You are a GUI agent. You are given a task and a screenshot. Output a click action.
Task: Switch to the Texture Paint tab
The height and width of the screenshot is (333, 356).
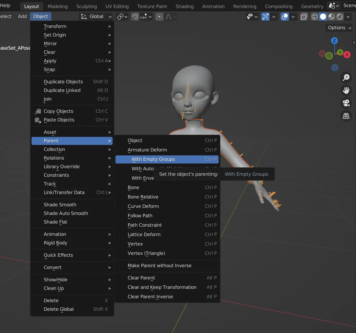pyautogui.click(x=152, y=6)
